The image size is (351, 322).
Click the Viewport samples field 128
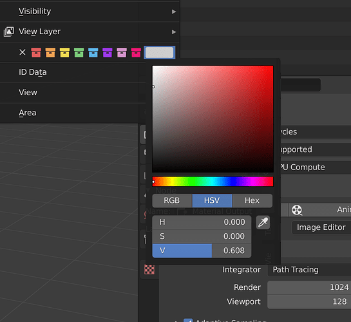[x=309, y=302]
